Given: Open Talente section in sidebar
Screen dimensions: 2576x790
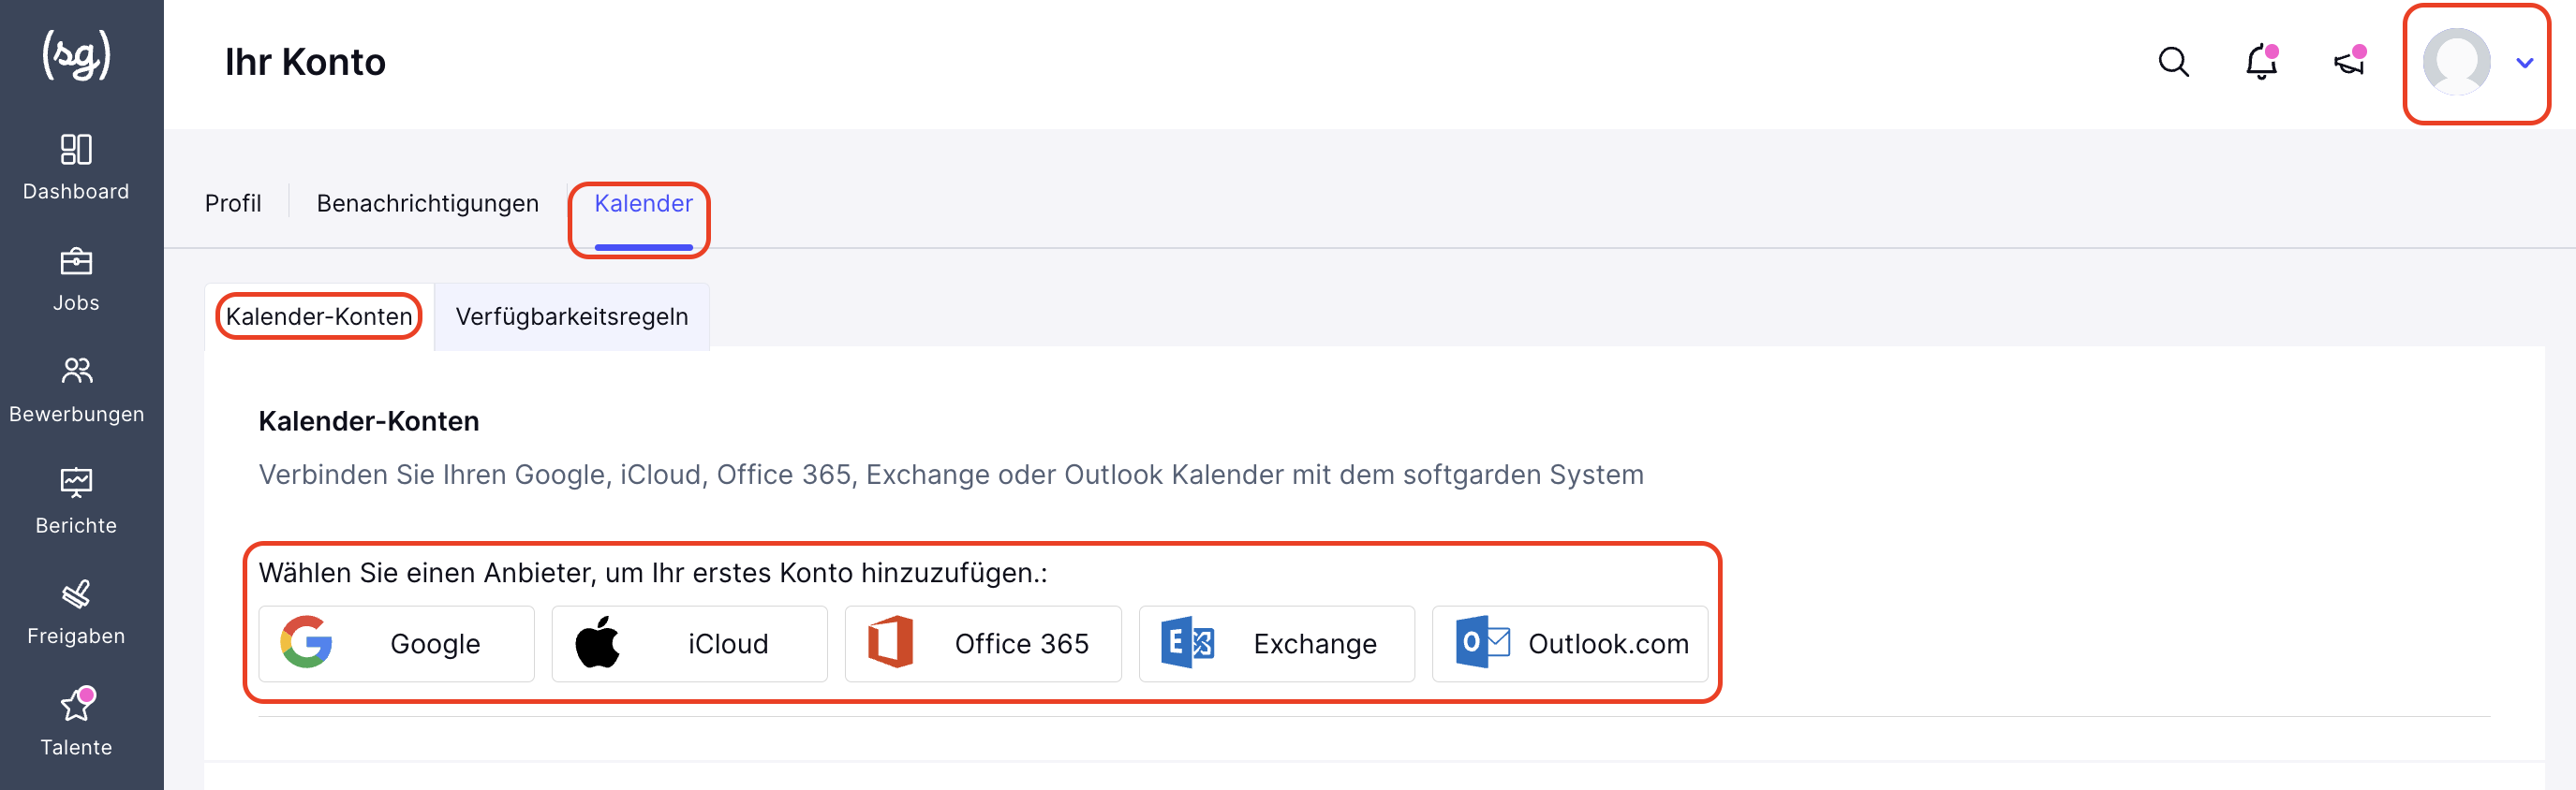Looking at the screenshot, I should (x=76, y=724).
